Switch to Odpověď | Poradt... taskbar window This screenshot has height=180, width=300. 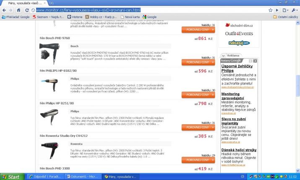click(45, 177)
